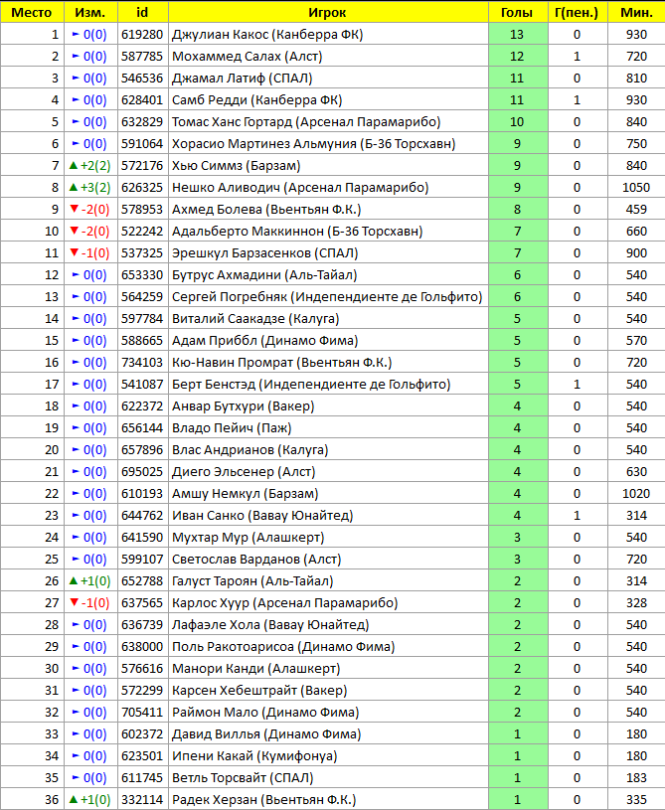This screenshot has width=665, height=810.
Task: Click the green up arrow in Хью Симмз row
Action: tap(74, 165)
